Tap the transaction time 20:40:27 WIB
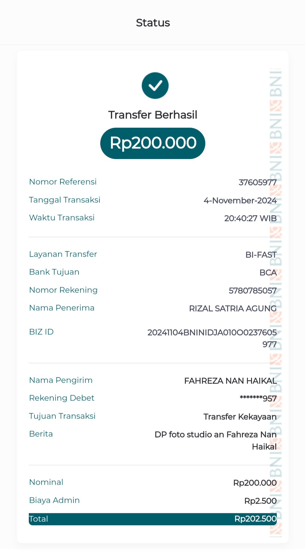 (x=250, y=218)
